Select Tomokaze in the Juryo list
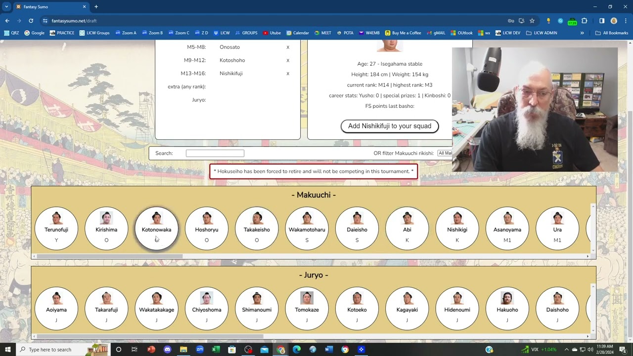This screenshot has width=633, height=356. point(307,308)
